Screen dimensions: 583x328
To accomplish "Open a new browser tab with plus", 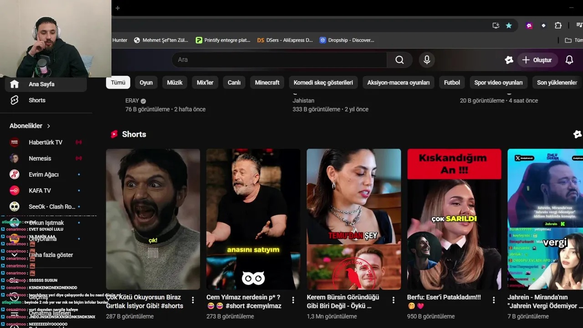I will tap(118, 8).
